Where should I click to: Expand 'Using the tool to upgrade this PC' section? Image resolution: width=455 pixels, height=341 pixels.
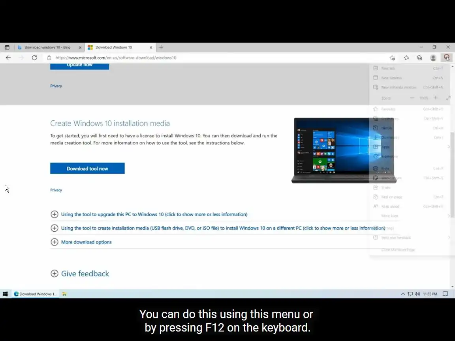pos(149,214)
